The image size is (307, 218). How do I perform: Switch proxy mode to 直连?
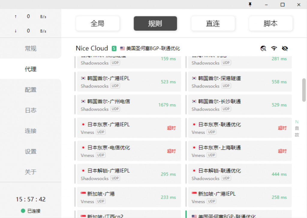(213, 23)
